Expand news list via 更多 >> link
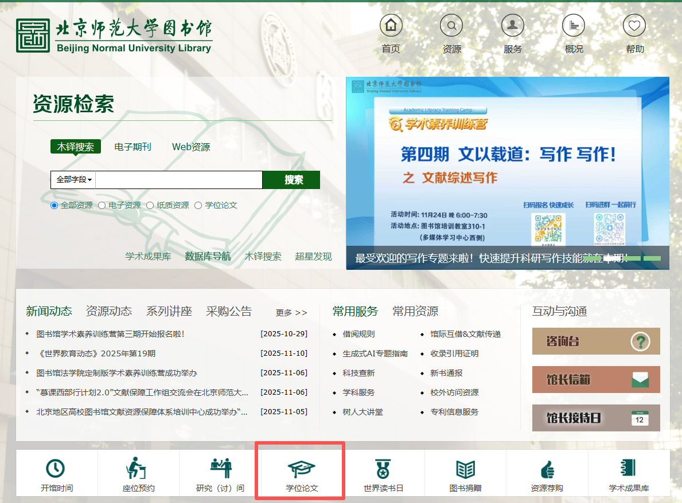682x503 pixels. pos(291,313)
